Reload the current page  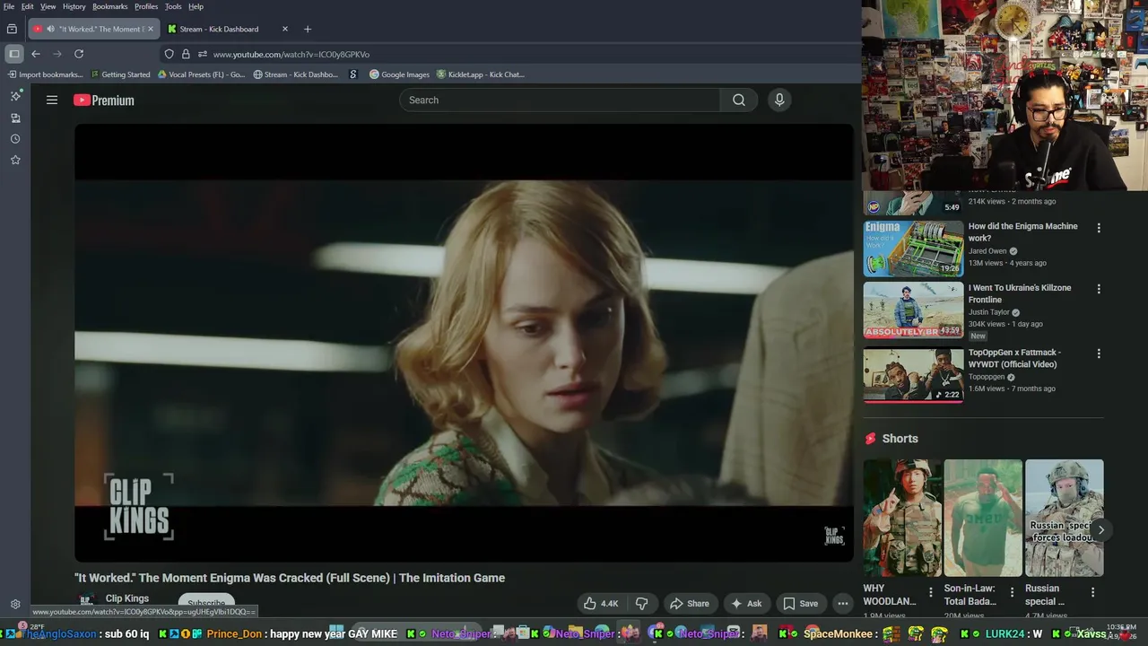pos(79,54)
